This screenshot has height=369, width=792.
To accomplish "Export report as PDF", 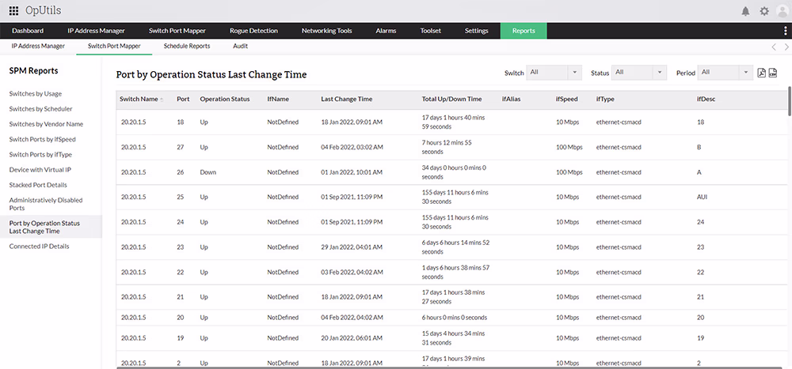I will (x=761, y=73).
